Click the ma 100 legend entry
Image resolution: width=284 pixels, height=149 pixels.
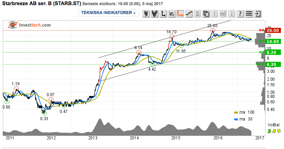click(244, 112)
